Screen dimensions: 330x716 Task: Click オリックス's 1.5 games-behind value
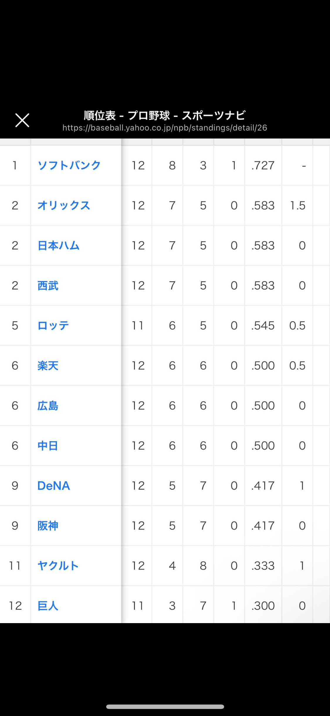click(297, 205)
